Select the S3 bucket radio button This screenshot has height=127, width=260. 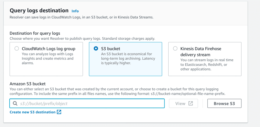(96, 49)
